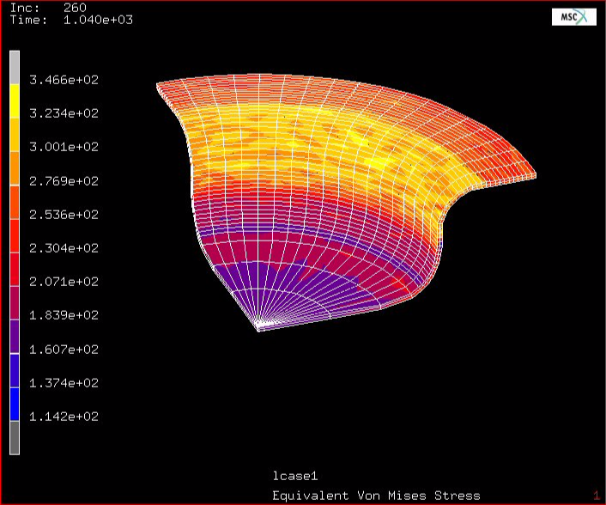Click the gray band at legend top
The height and width of the screenshot is (505, 606).
point(15,64)
